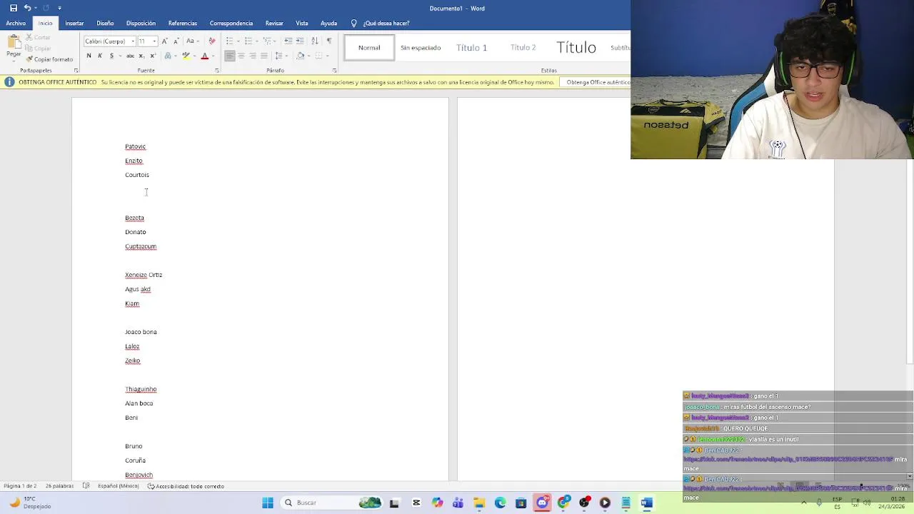Image resolution: width=914 pixels, height=514 pixels.
Task: Toggle show paragraph marks (¶)
Action: pyautogui.click(x=329, y=41)
